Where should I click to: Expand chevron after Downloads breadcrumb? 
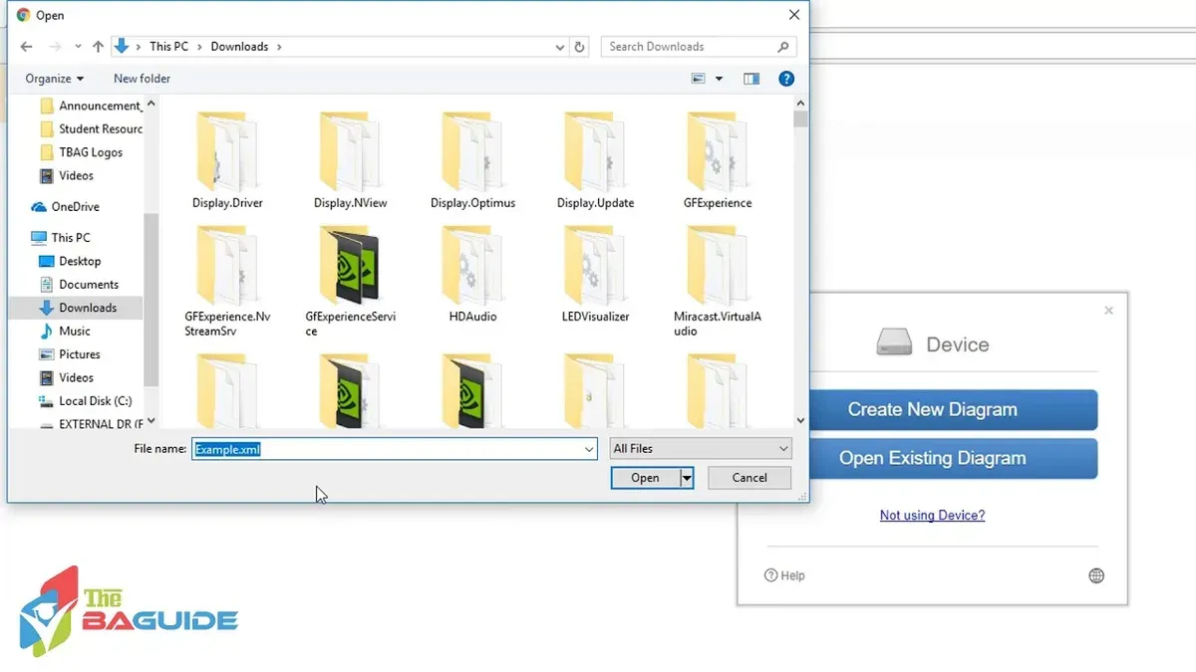click(x=279, y=47)
